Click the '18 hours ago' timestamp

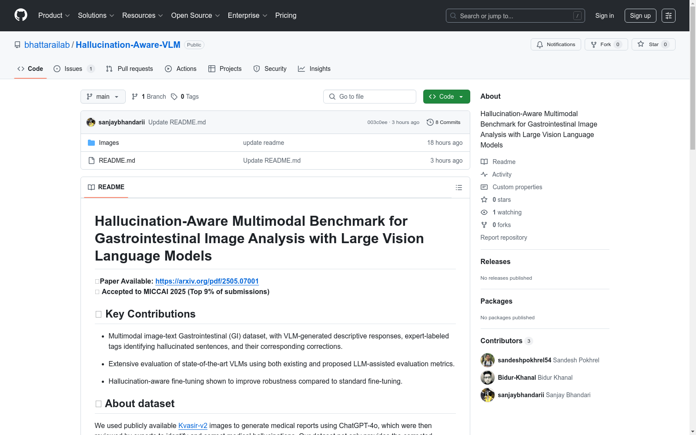tap(445, 143)
